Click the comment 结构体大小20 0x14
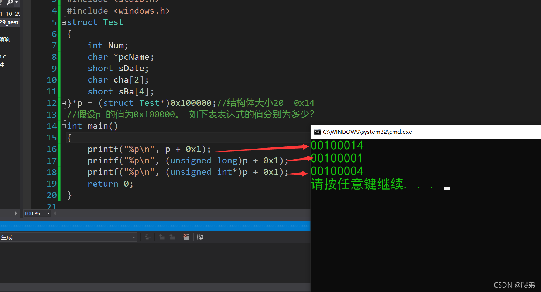This screenshot has height=292, width=541. 266,103
